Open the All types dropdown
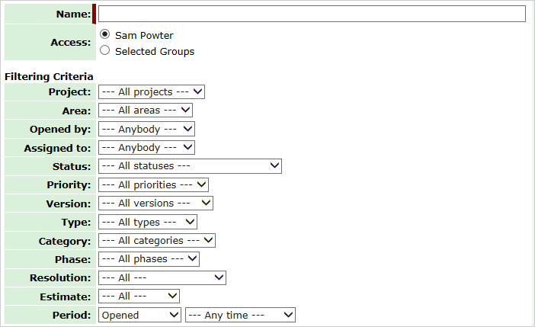This screenshot has height=327, width=535. [x=148, y=223]
